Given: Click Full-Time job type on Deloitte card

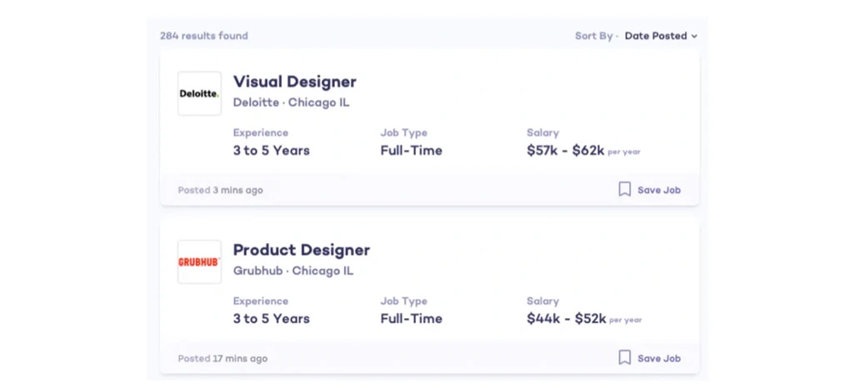Looking at the screenshot, I should (x=411, y=151).
